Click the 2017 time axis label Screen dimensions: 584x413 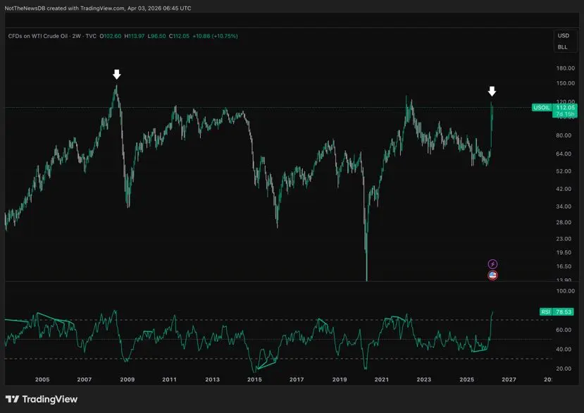point(297,379)
